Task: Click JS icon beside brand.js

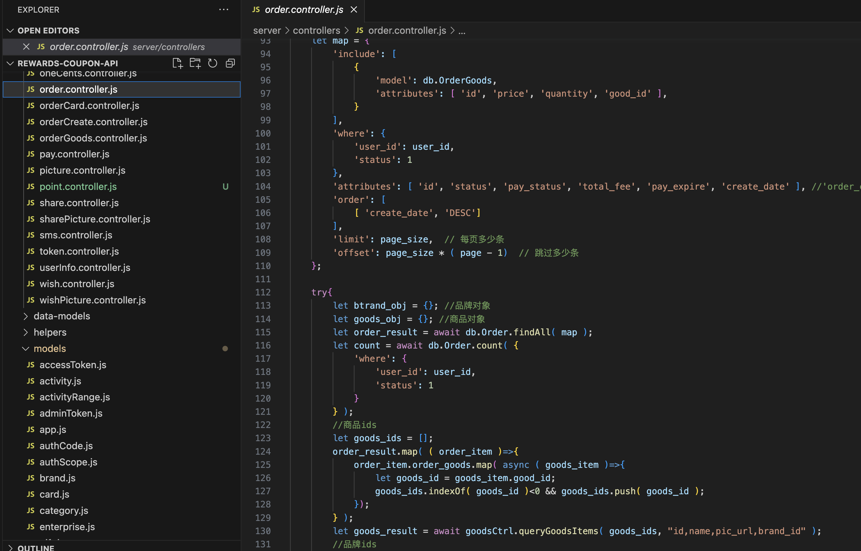Action: coord(31,478)
